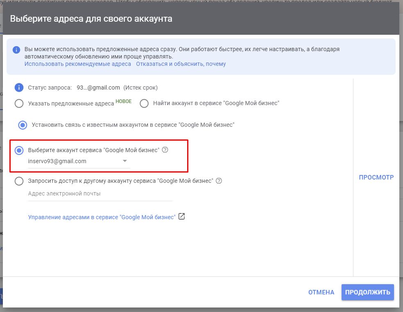This screenshot has height=312, width=403.
Task: Click the dialog title Выберите адреса для своего аккаунта
Action: 91,19
